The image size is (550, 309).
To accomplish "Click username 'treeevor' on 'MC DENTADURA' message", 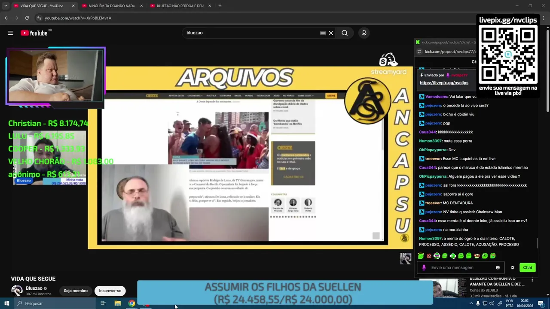I will coord(433,203).
